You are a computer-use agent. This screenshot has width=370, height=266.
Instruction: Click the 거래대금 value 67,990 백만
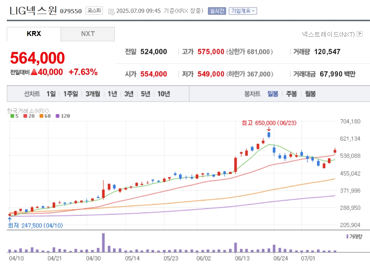click(337, 74)
